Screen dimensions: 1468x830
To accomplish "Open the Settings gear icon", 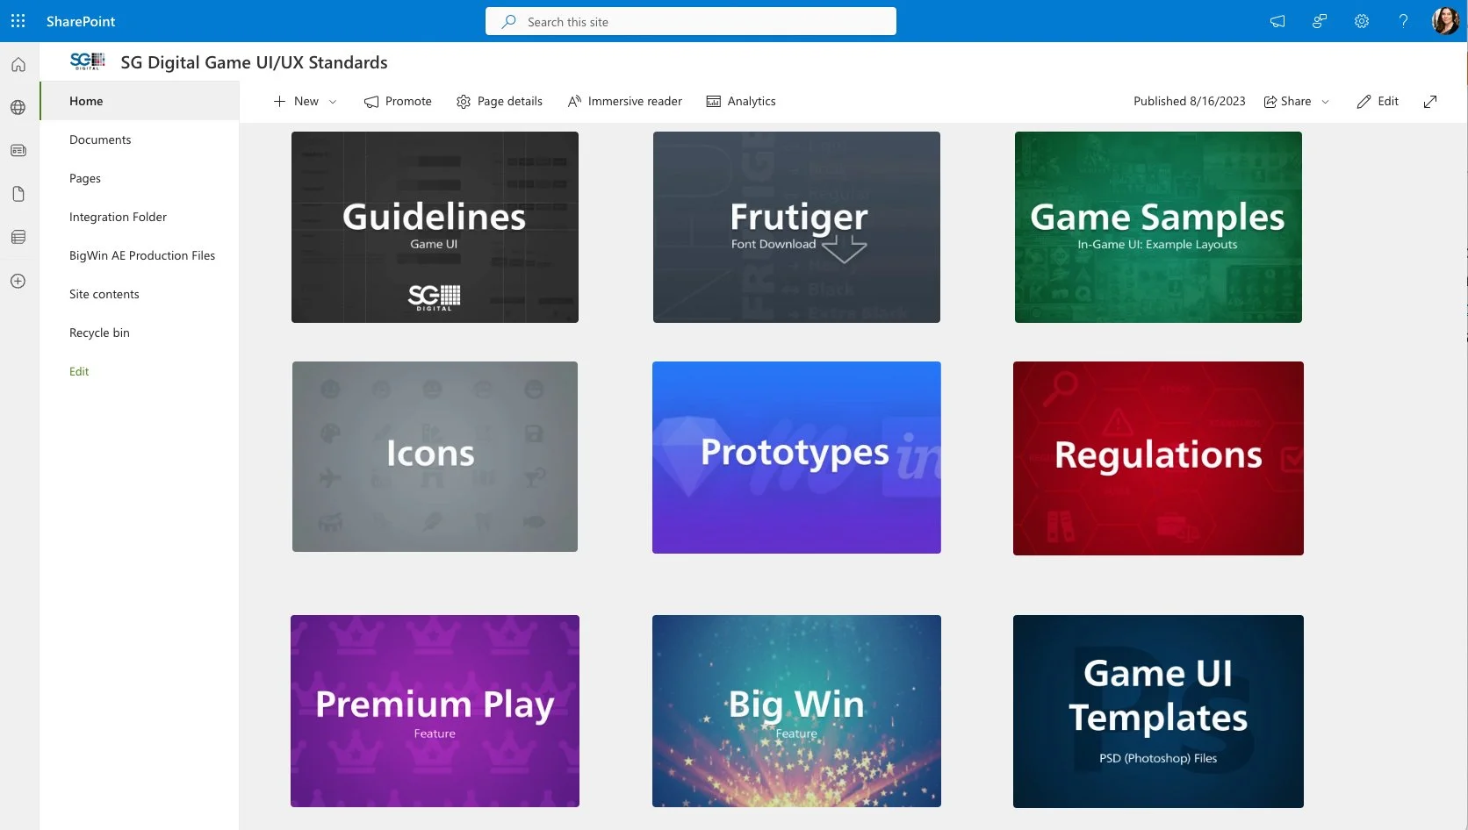I will 1362,21.
